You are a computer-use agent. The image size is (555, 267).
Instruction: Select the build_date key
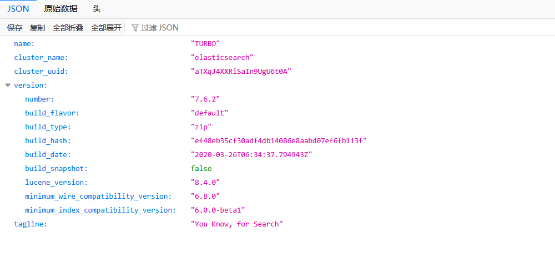(48, 155)
